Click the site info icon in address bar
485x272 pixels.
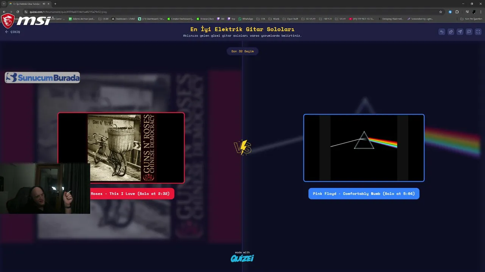coord(26,12)
